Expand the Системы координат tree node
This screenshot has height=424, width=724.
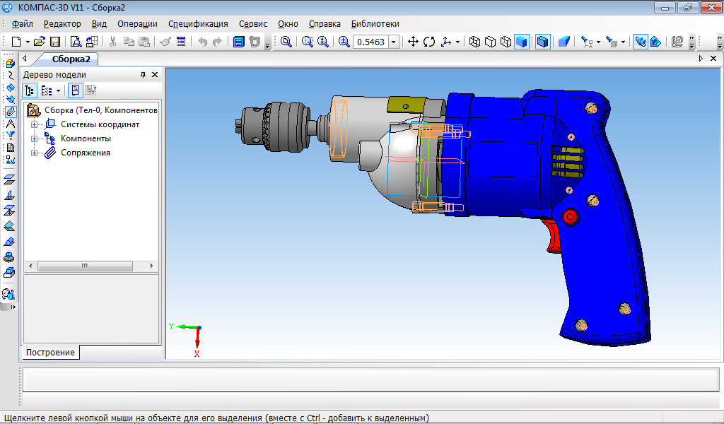(x=34, y=124)
